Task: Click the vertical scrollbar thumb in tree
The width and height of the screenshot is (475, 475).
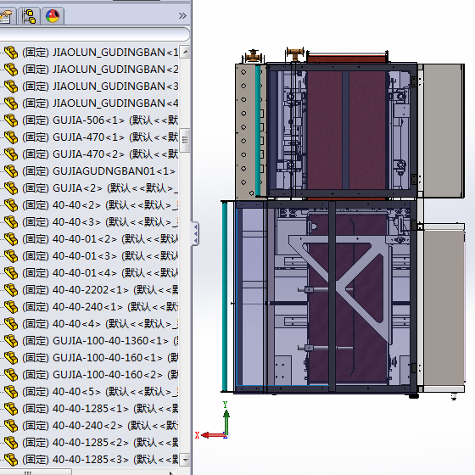Action: tap(185, 140)
